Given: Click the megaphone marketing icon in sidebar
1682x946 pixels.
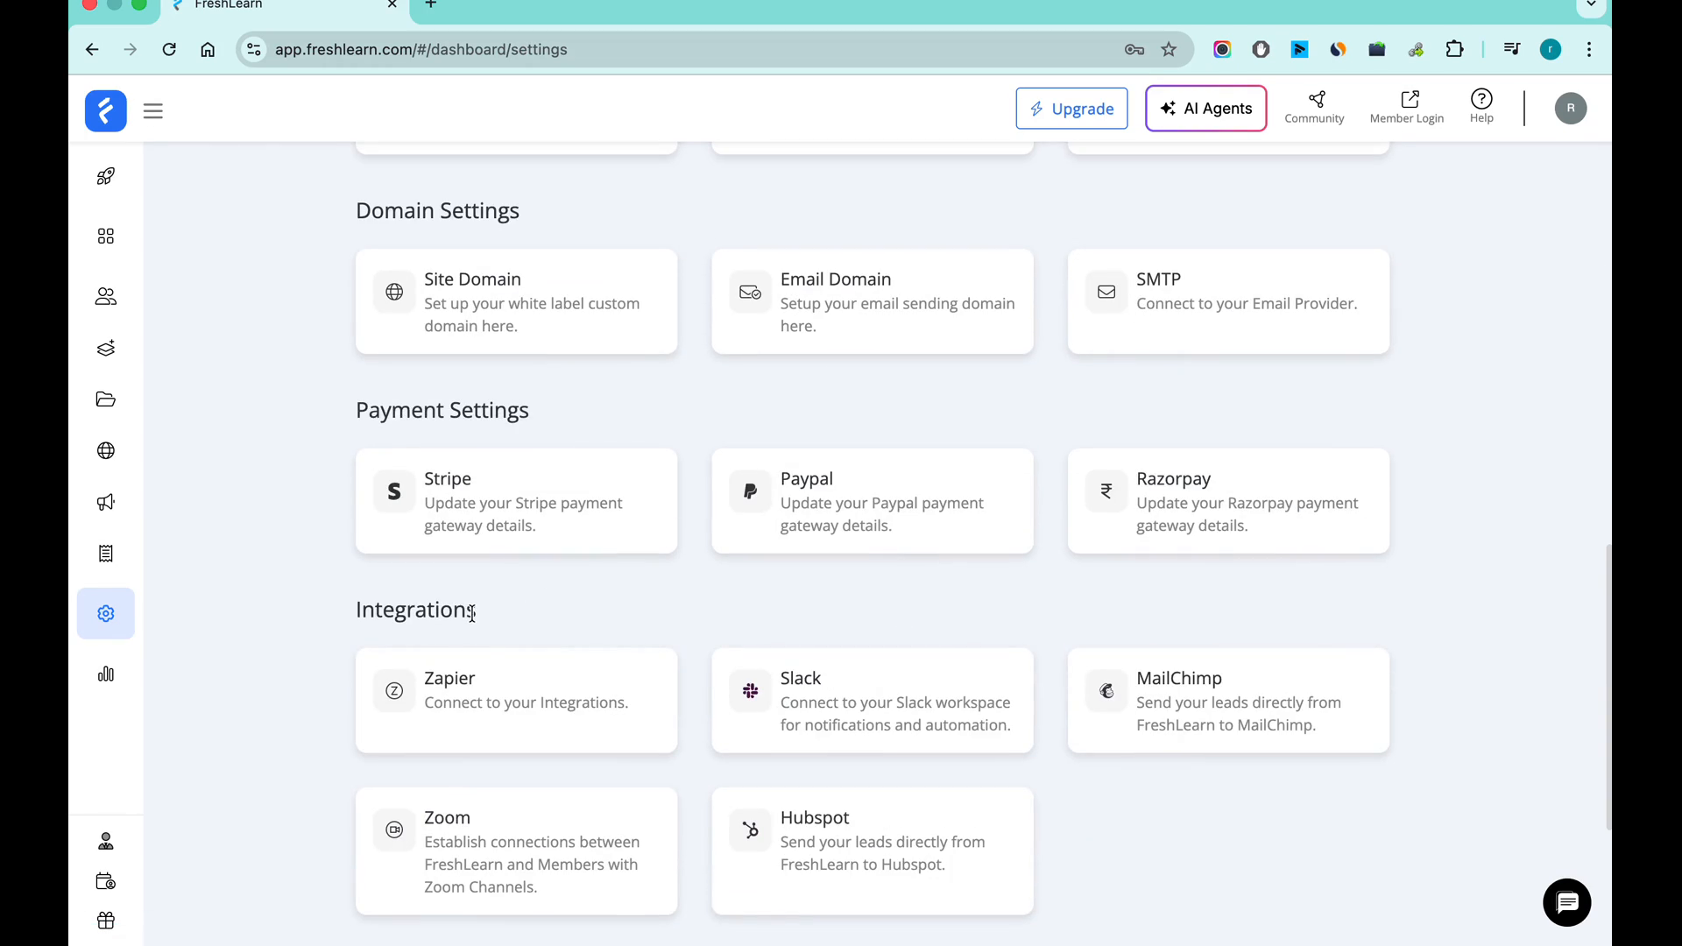Looking at the screenshot, I should point(105,502).
